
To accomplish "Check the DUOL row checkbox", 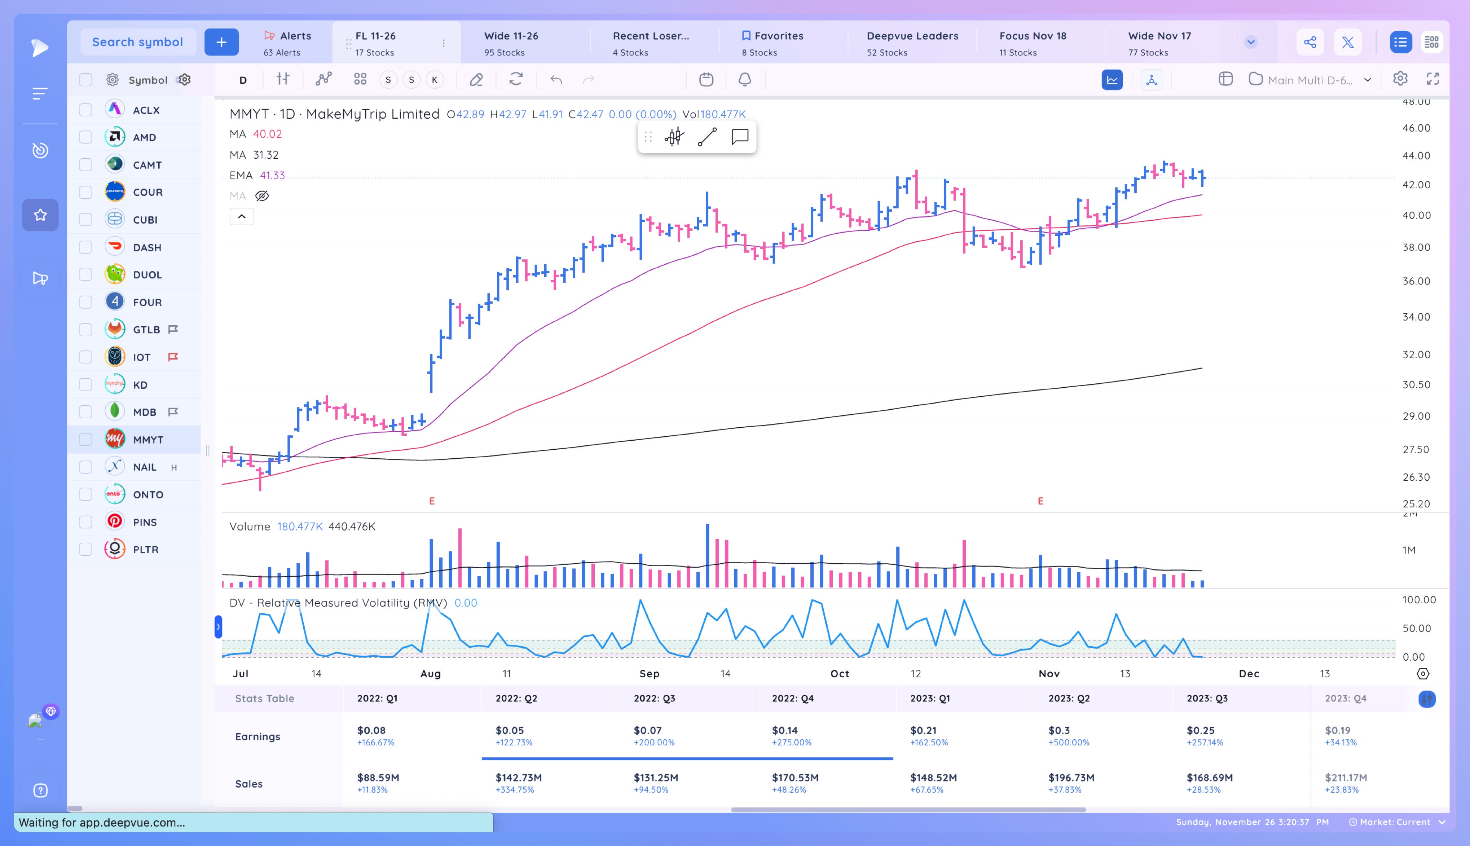I will click(85, 275).
